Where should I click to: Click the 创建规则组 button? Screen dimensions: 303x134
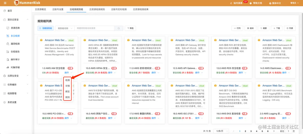tap(46, 28)
